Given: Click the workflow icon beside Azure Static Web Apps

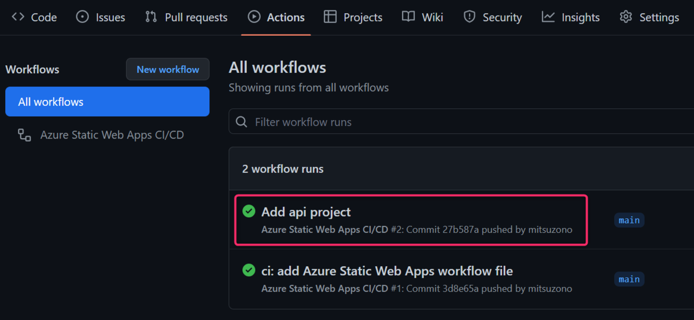Looking at the screenshot, I should (24, 136).
